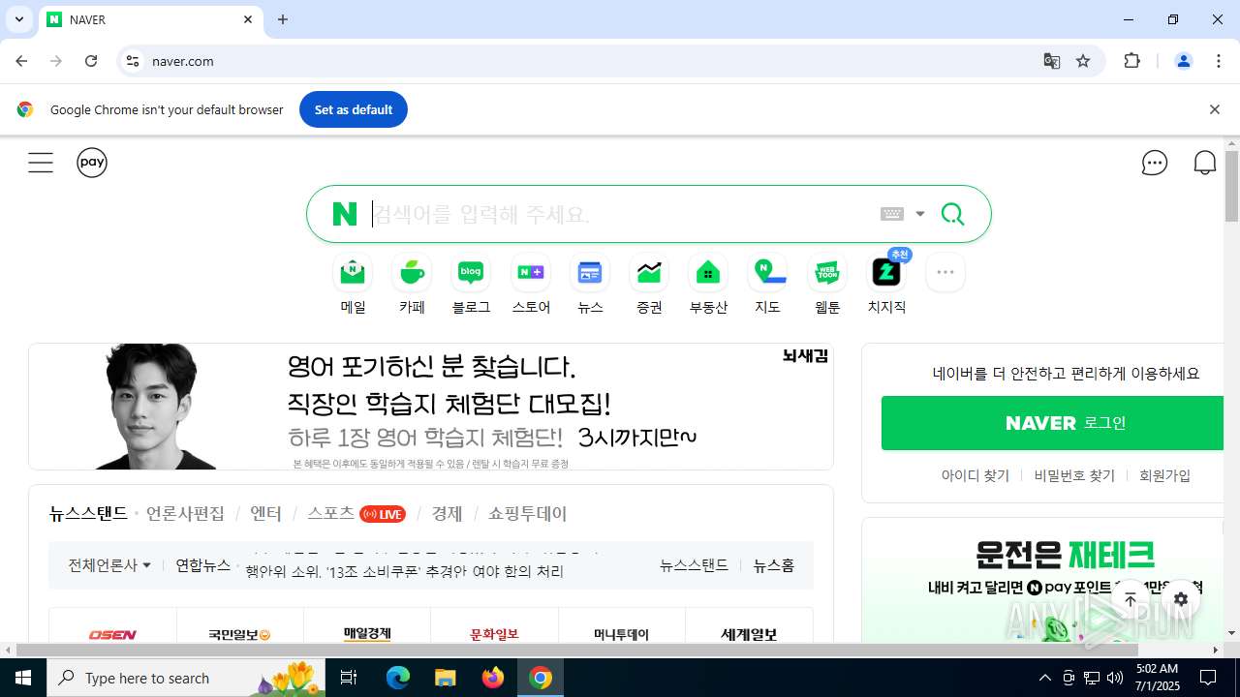The width and height of the screenshot is (1240, 697).
Task: Open the 치지직 shortcut icon
Action: coord(886,273)
